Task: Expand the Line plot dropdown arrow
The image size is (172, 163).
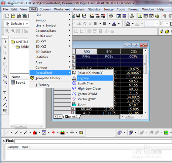Action: [x=12, y=132]
